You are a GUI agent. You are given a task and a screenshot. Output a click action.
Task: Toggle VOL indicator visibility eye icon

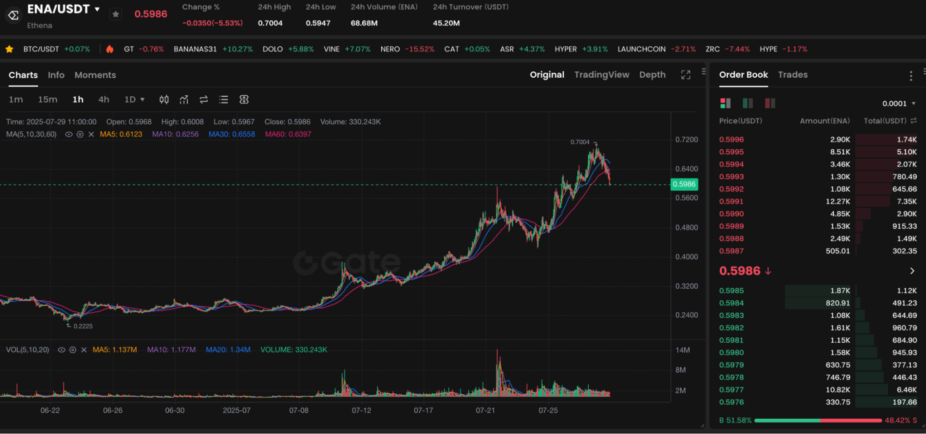coord(62,350)
